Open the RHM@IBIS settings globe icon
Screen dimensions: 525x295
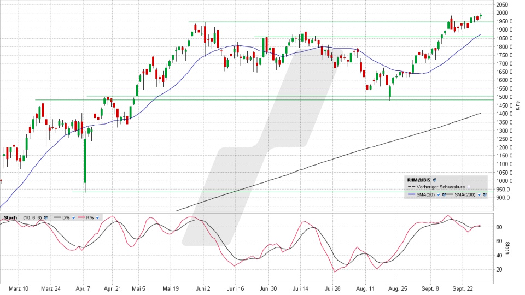click(x=434, y=179)
